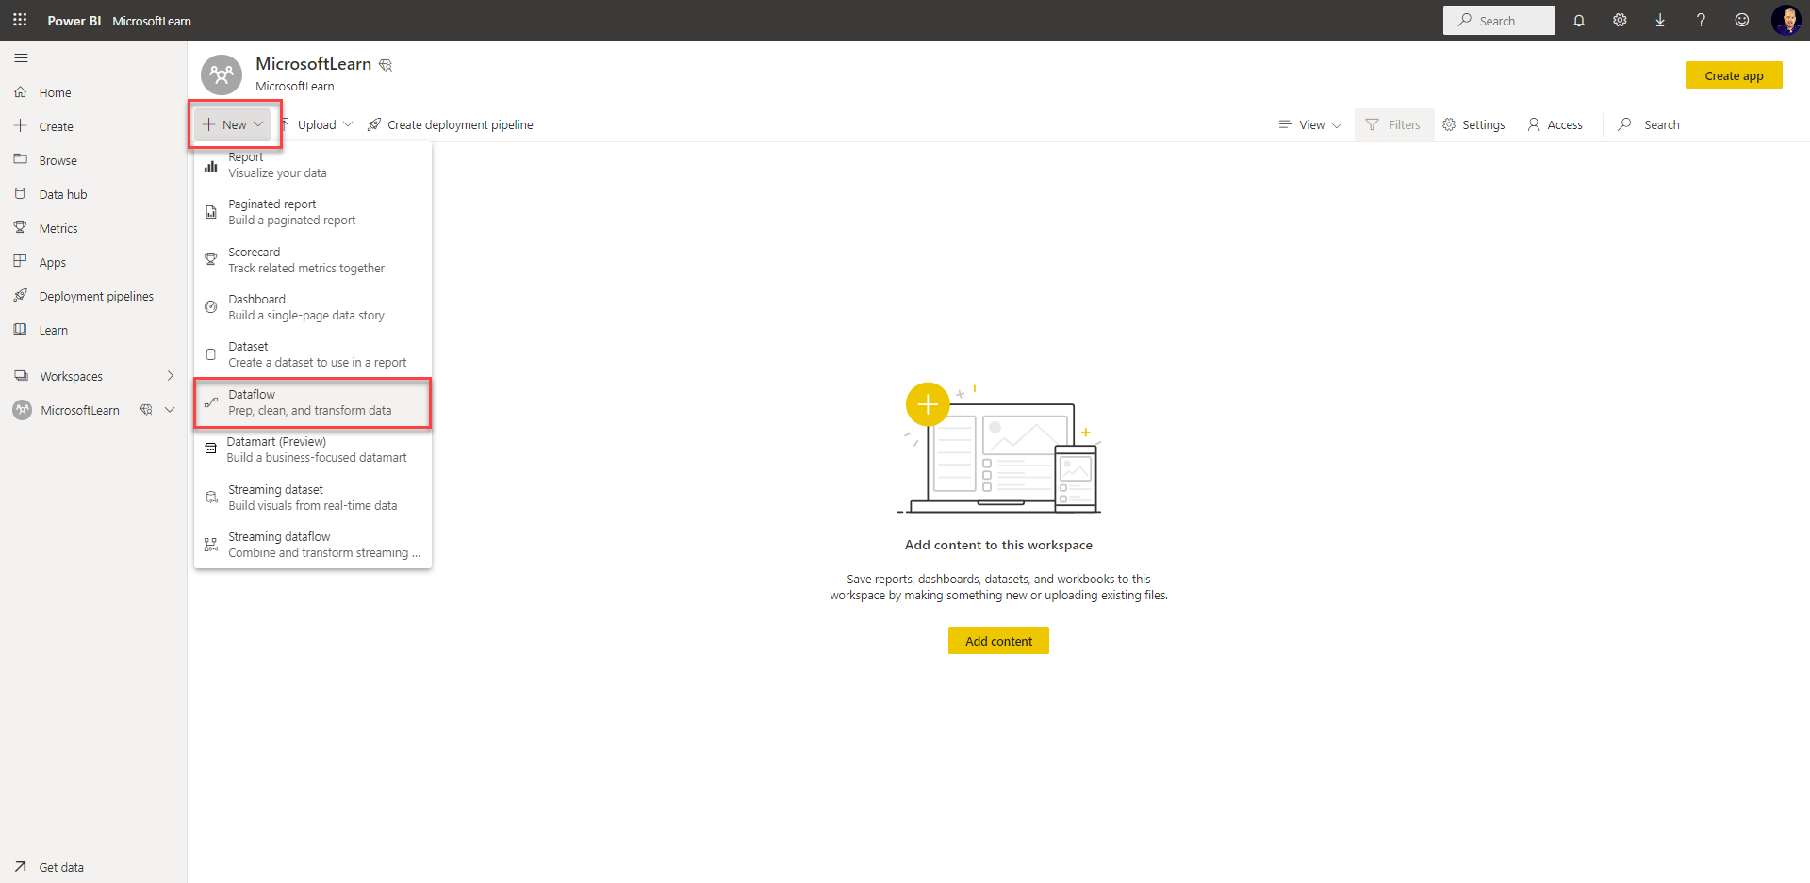Choose Datamart (Preview) menu item
Viewport: 1810px width, 883px height.
(313, 450)
